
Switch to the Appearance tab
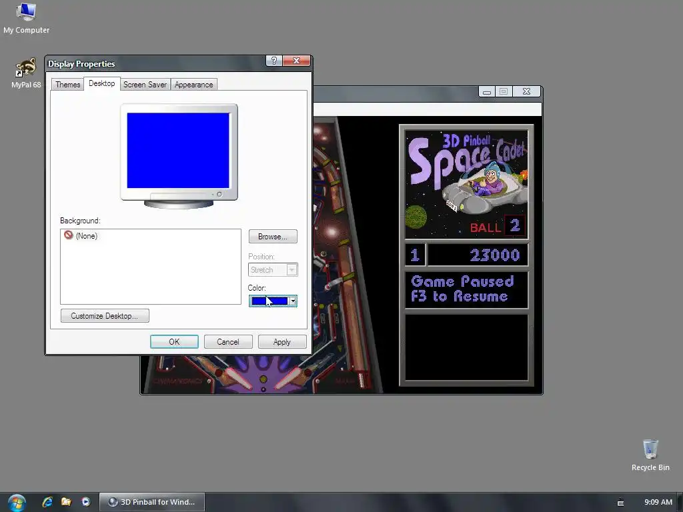click(x=194, y=85)
